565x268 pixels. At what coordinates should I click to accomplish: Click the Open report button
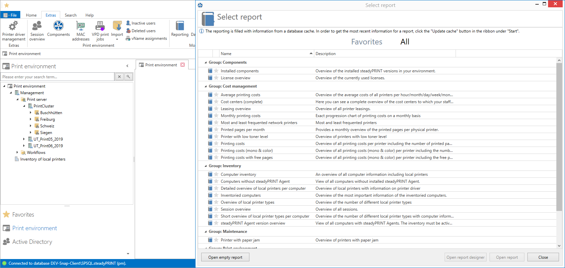click(507, 257)
